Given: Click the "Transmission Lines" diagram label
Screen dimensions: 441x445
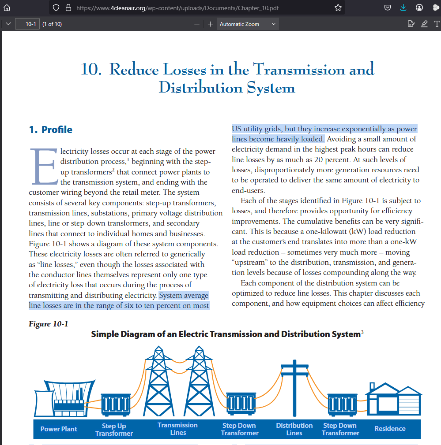Looking at the screenshot, I should tap(178, 429).
